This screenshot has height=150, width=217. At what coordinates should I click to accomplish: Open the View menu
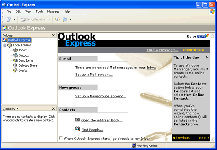point(28,11)
